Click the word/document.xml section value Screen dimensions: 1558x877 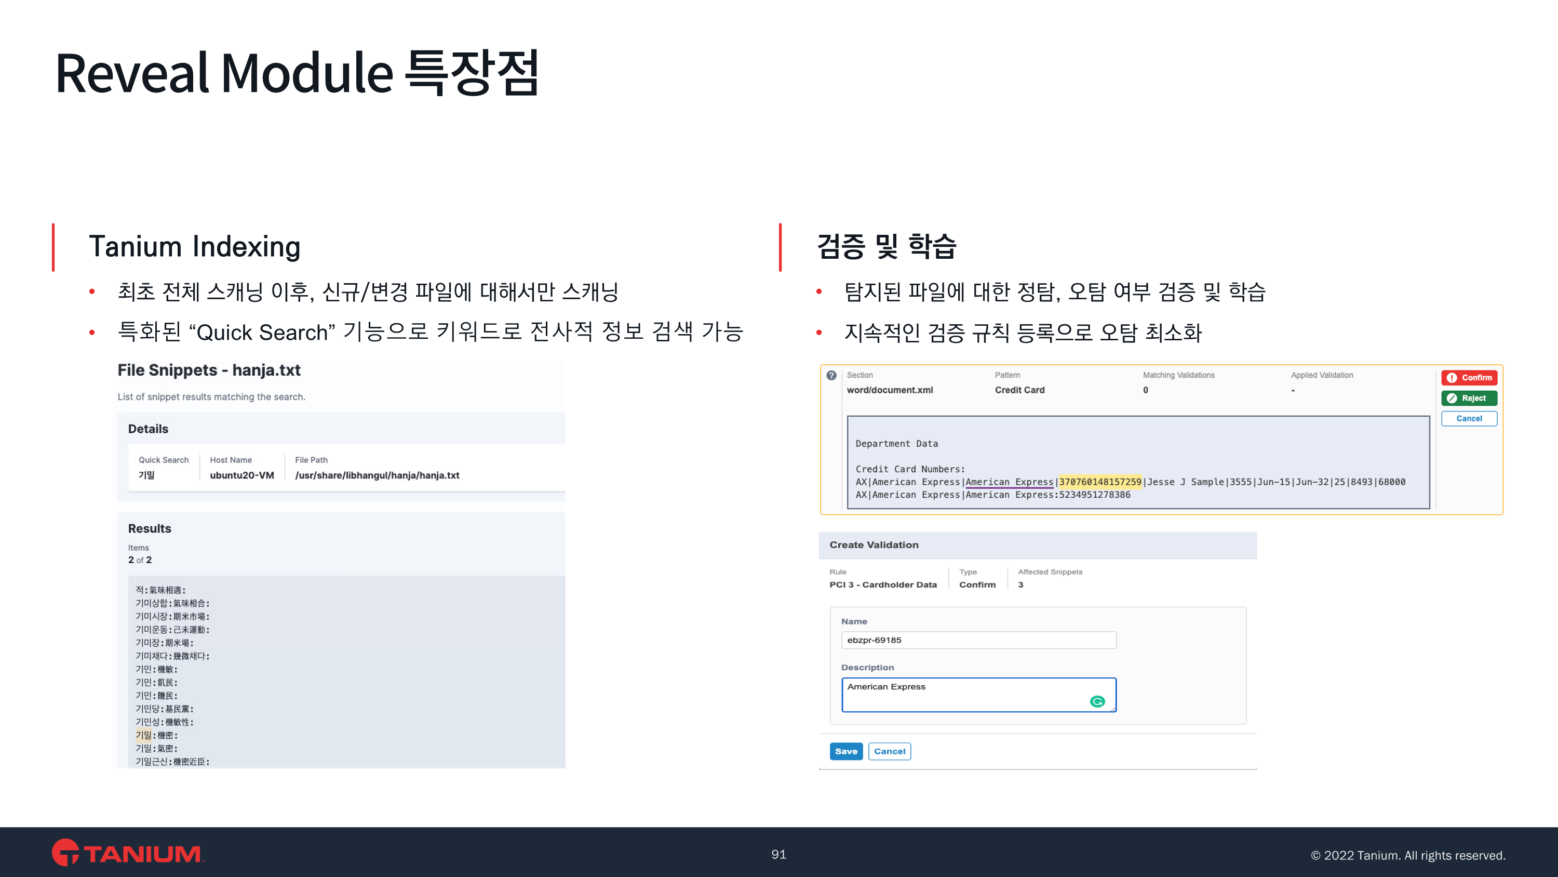coord(889,390)
